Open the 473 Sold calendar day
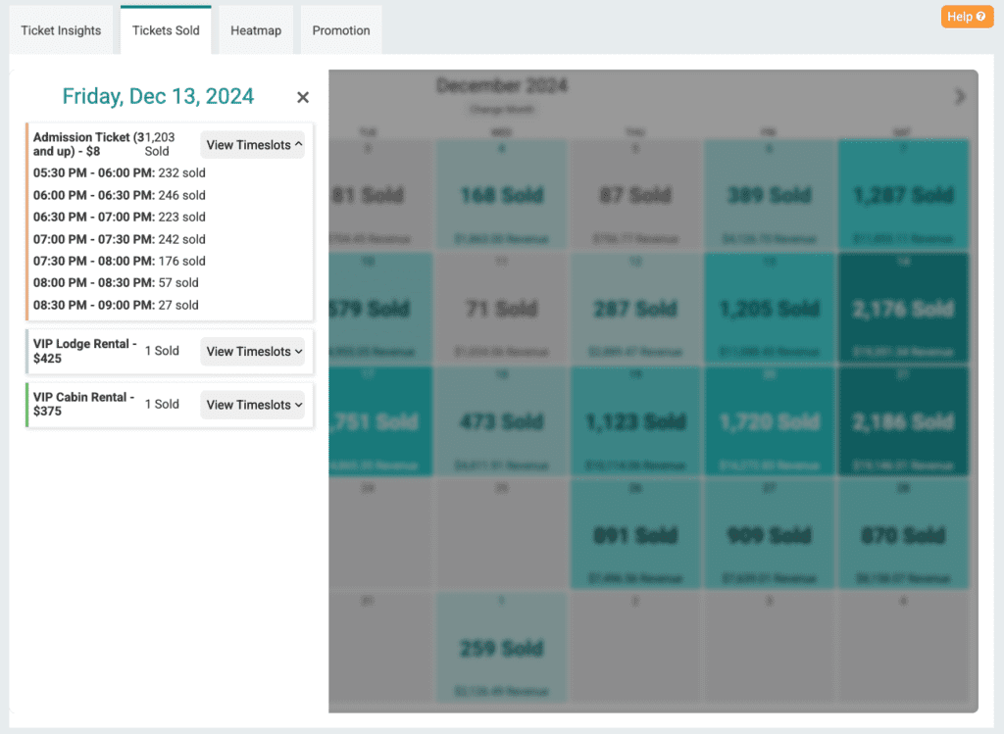Image resolution: width=1004 pixels, height=734 pixels. pos(502,421)
